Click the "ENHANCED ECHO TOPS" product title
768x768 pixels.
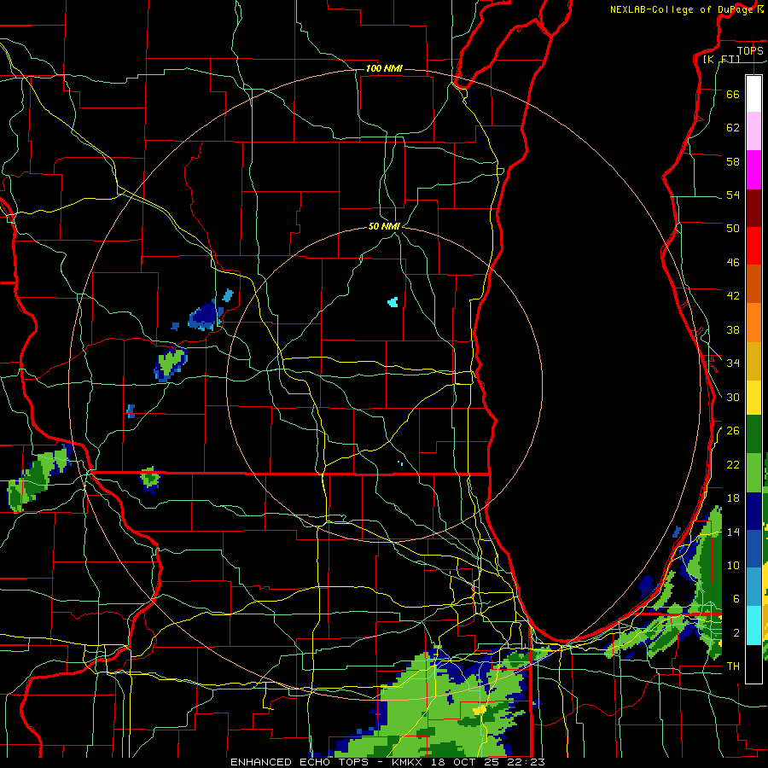click(300, 762)
